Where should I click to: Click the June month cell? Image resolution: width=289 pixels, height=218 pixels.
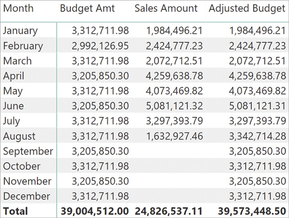click(x=13, y=106)
